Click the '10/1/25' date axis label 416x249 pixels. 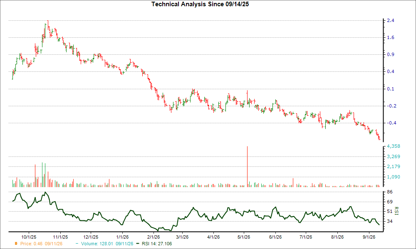29,237
